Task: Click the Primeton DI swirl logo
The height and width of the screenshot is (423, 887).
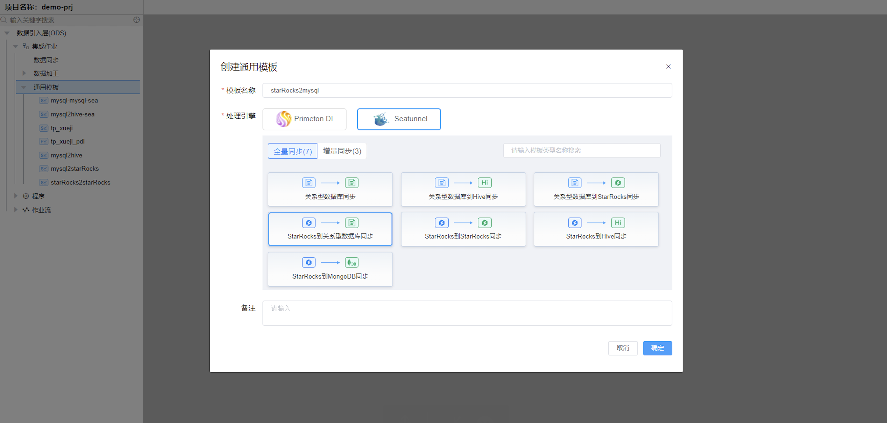Action: (283, 119)
